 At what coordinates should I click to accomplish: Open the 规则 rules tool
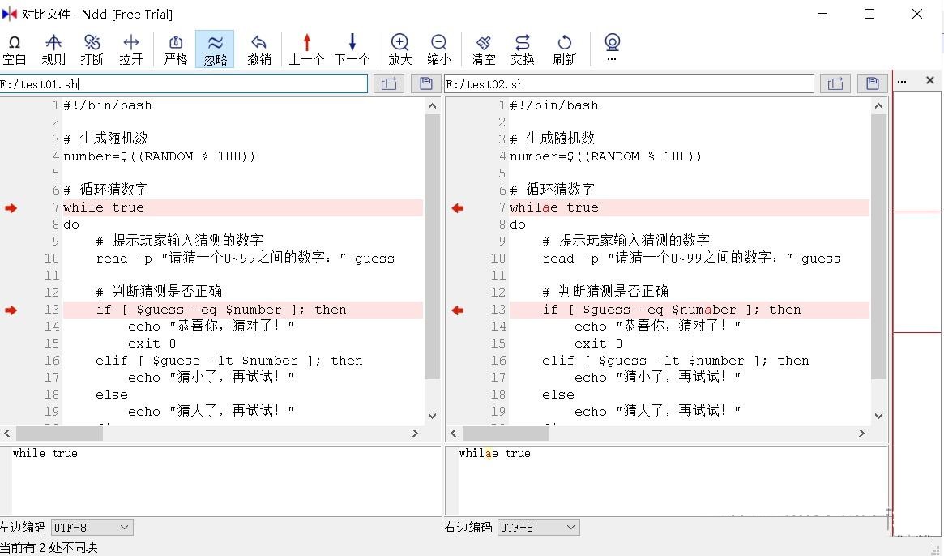(x=53, y=49)
